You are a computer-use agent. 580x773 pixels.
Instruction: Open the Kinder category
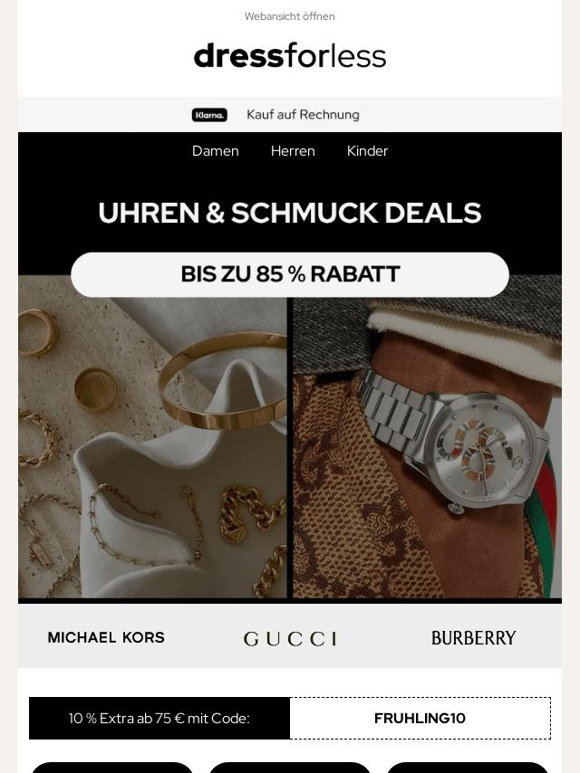coord(367,151)
